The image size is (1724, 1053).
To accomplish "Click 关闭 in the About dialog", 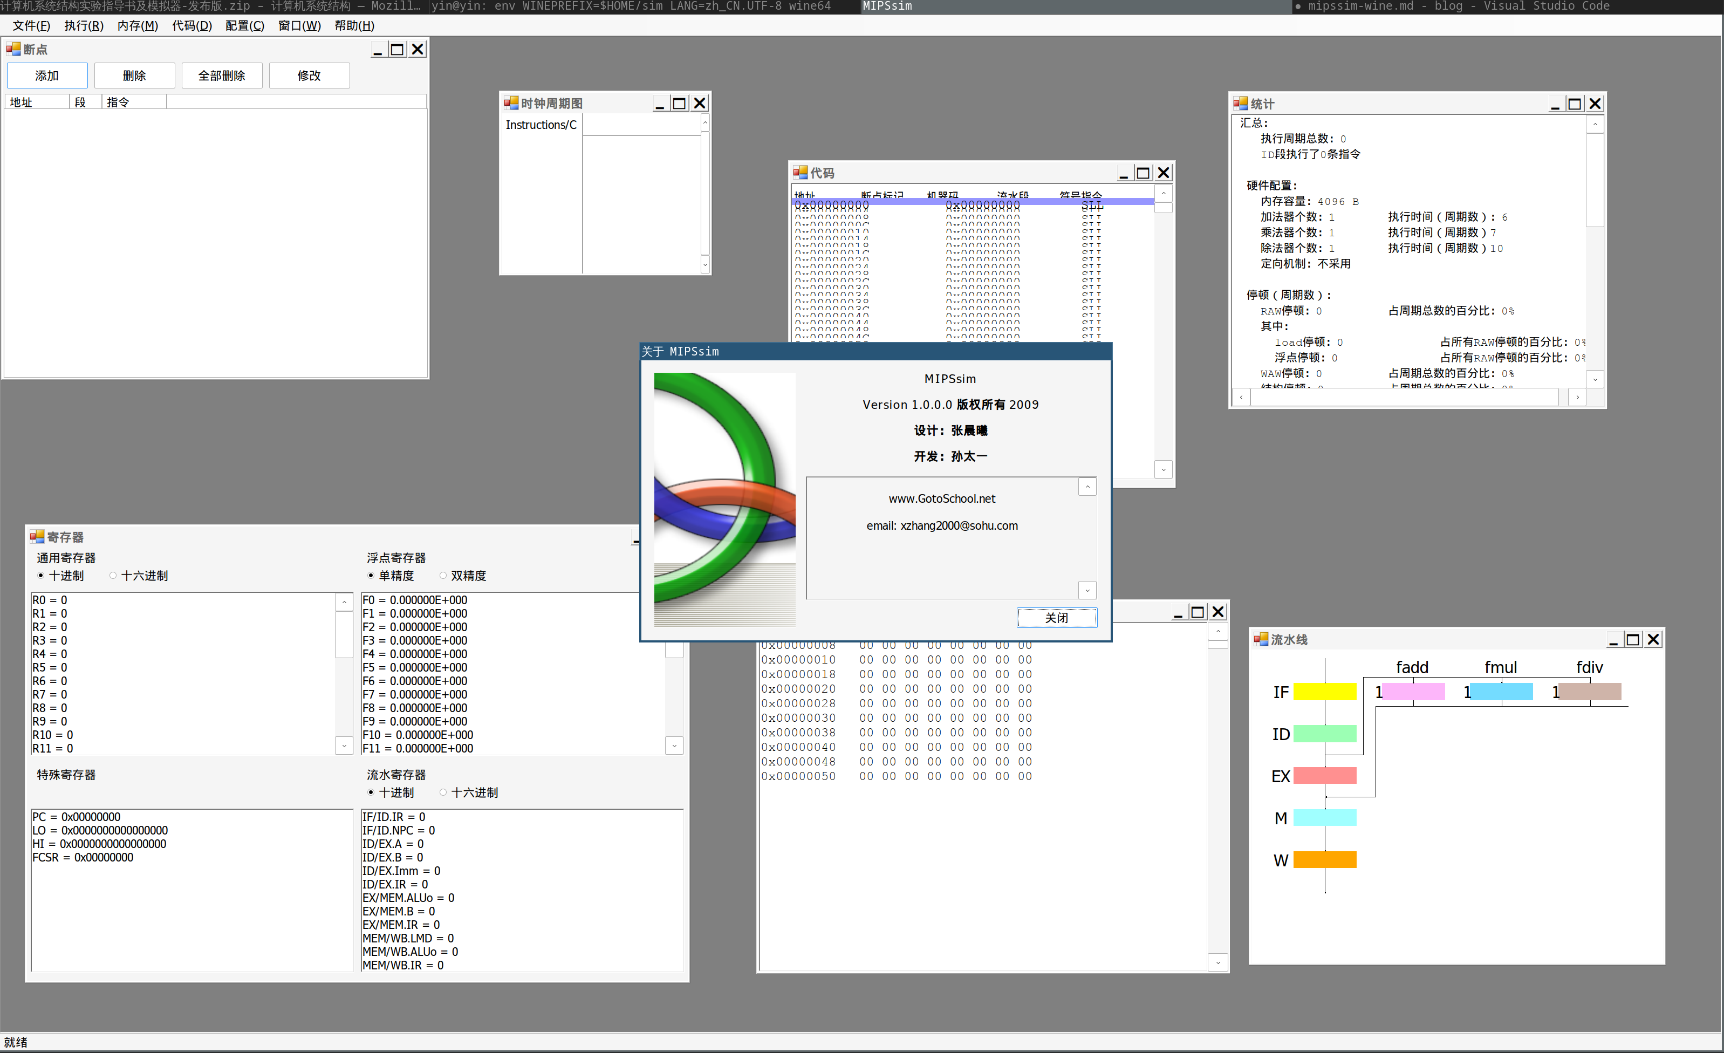I will [1057, 617].
